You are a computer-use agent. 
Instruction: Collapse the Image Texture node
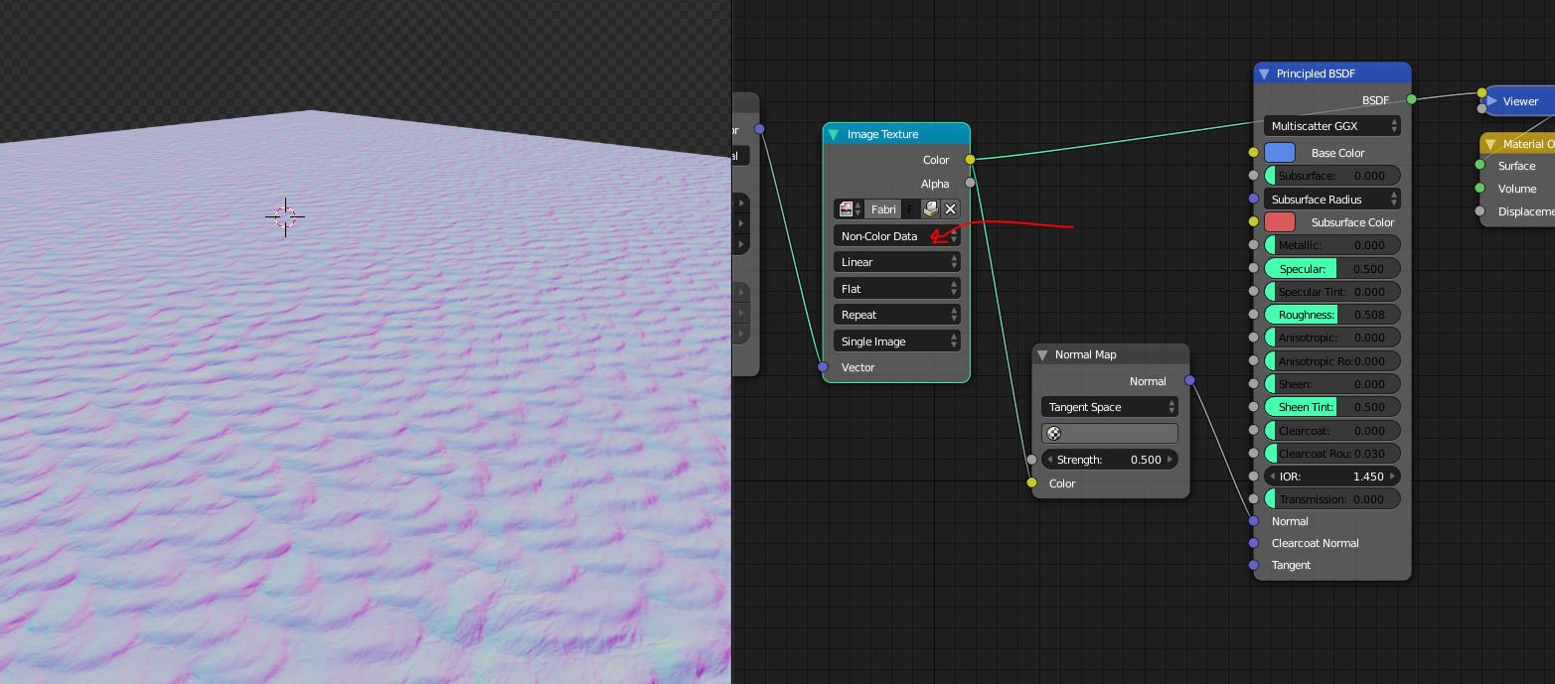point(834,134)
